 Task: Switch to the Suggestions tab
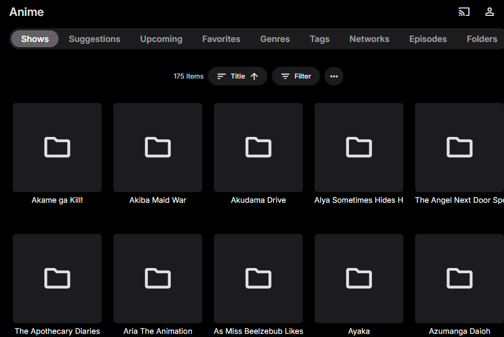pos(94,39)
